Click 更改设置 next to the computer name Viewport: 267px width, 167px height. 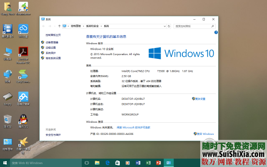tap(200, 99)
